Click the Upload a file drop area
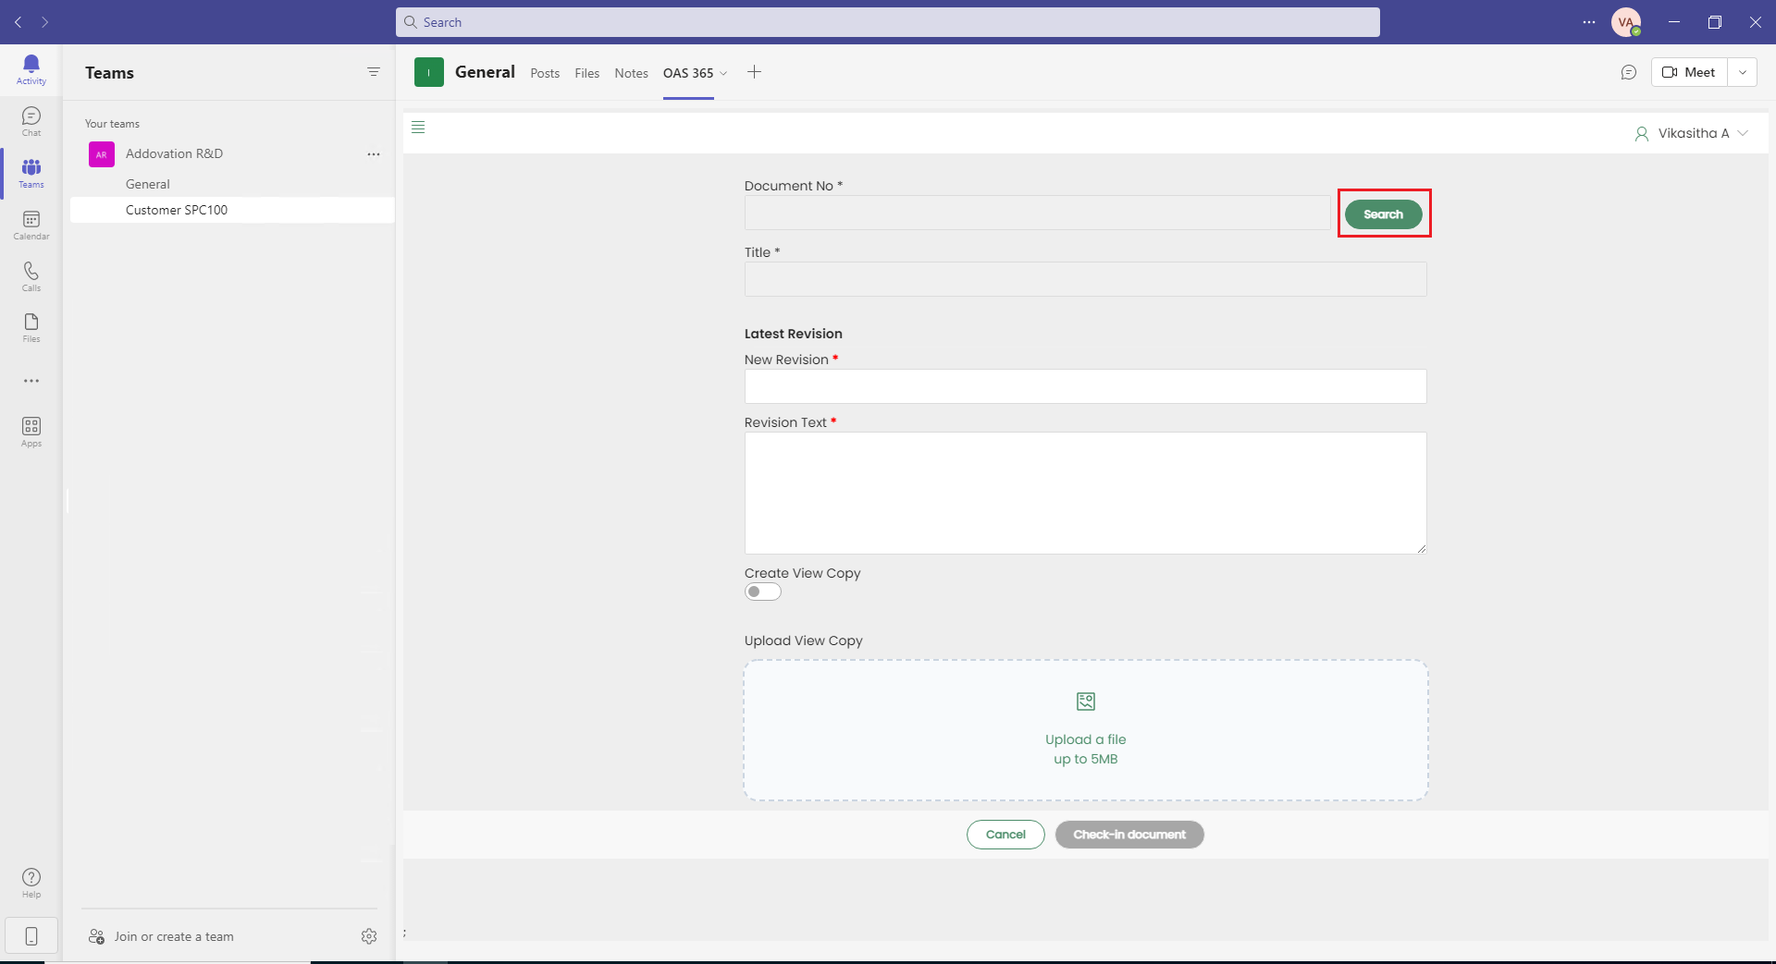Screen dimensions: 1776x964 [x=1085, y=729]
